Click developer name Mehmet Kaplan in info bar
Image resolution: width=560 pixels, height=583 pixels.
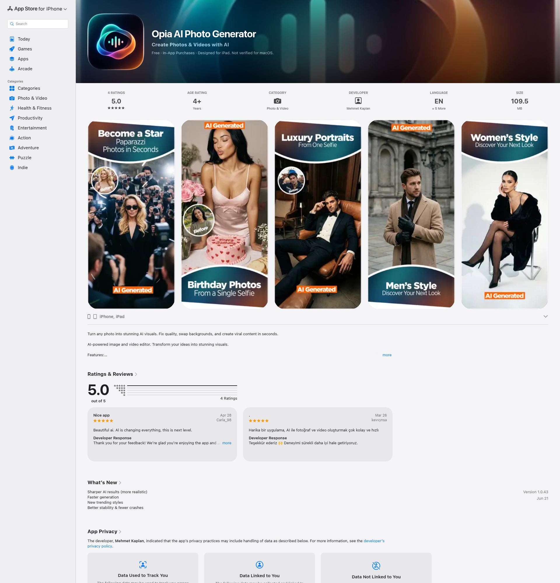(x=358, y=108)
